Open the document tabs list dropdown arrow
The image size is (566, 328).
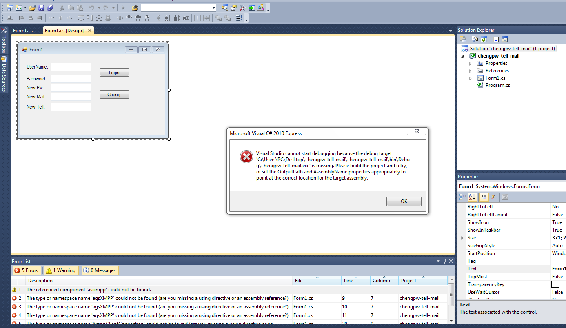pos(451,31)
